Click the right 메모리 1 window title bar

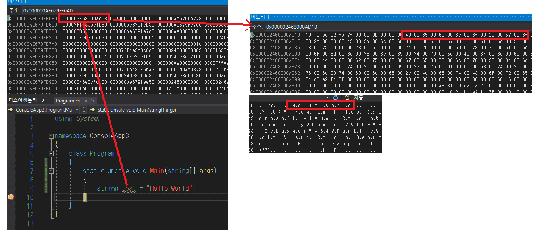pos(390,17)
